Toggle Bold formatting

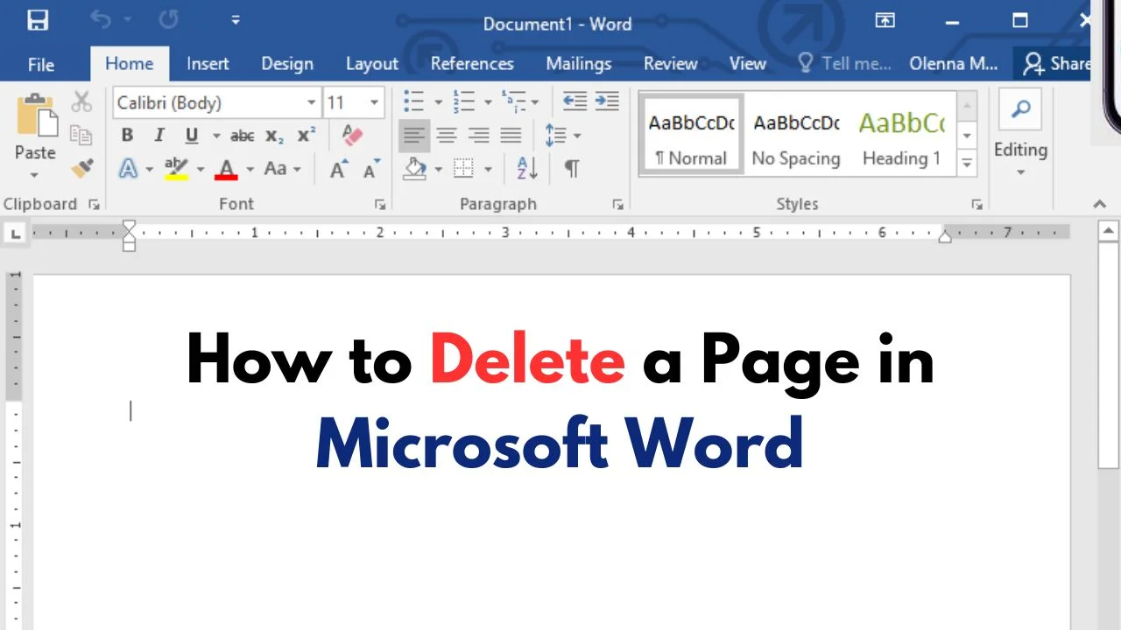click(128, 136)
